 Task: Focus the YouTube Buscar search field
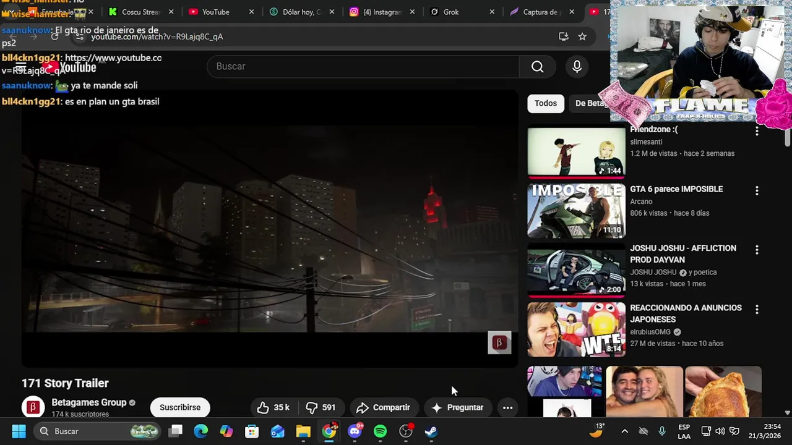pyautogui.click(x=363, y=67)
